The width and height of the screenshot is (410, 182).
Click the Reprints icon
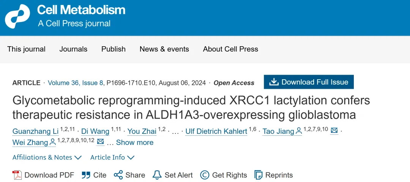tap(259, 175)
